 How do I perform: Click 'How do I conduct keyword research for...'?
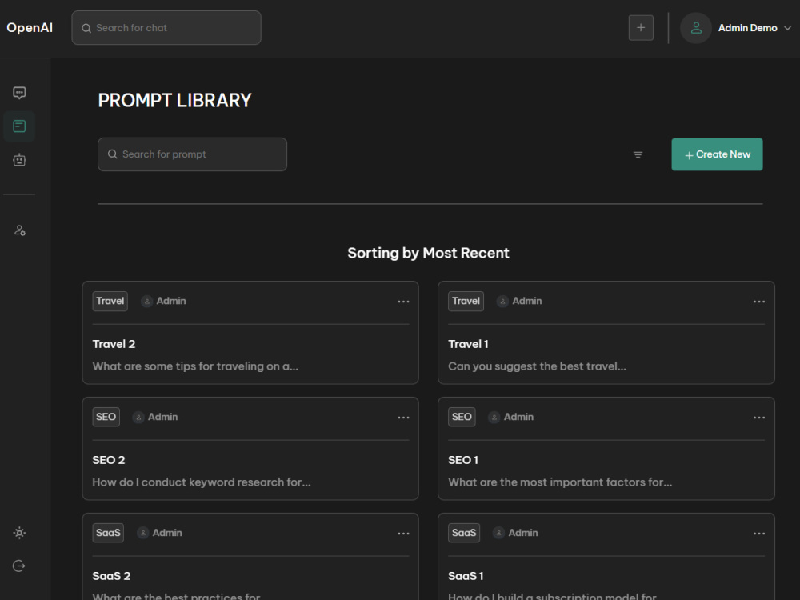tap(202, 482)
